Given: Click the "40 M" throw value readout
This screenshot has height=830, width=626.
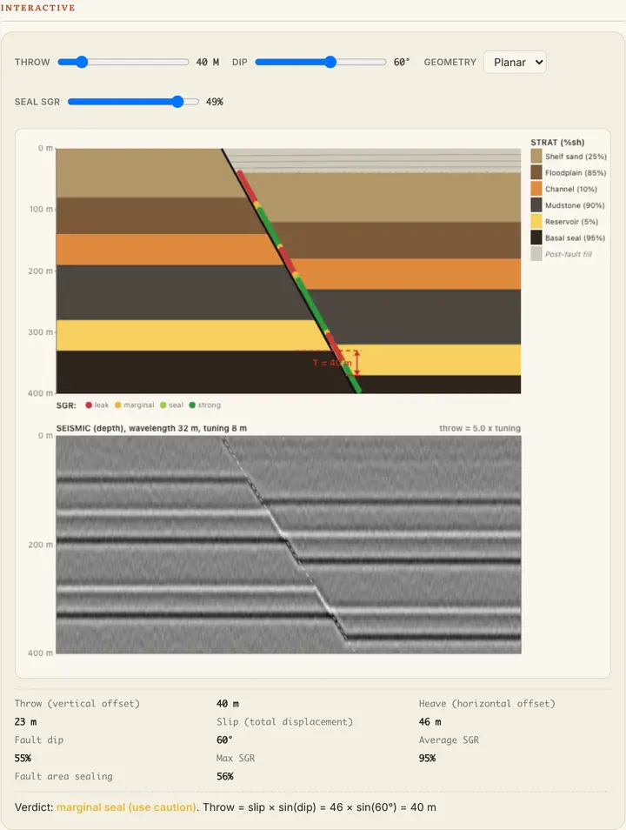Looking at the screenshot, I should tap(208, 62).
